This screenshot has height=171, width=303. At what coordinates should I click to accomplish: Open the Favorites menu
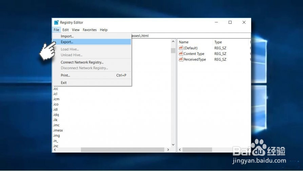pyautogui.click(x=90, y=30)
